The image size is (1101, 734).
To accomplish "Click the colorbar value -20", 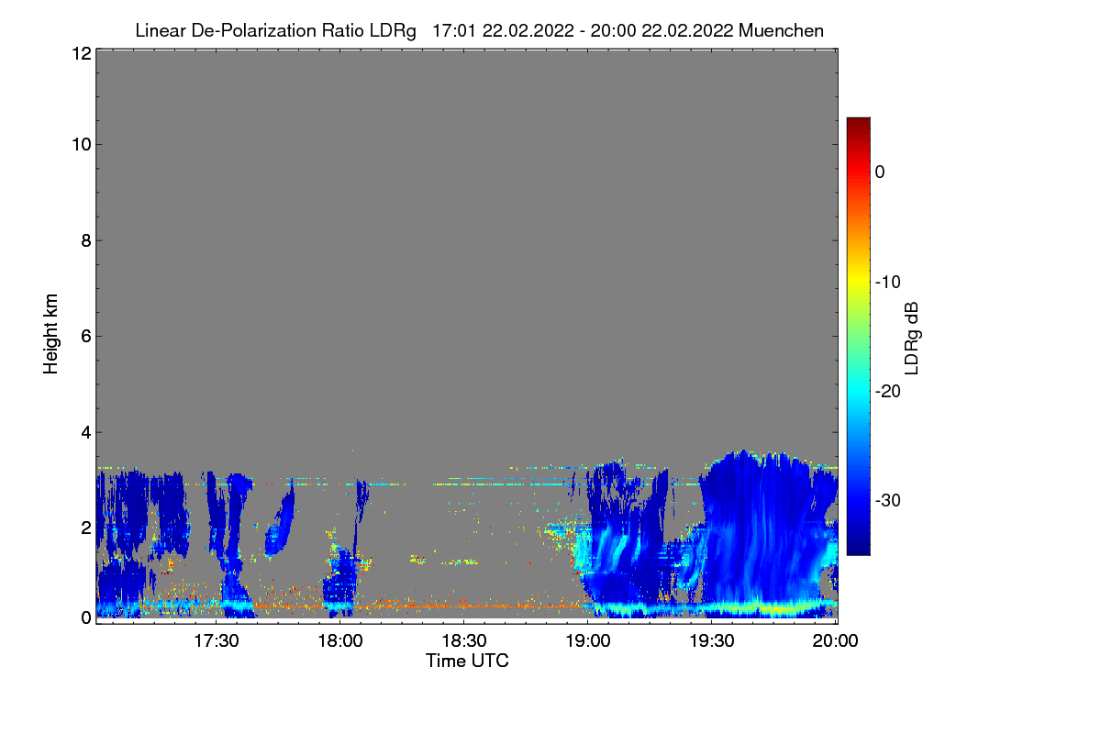I will click(887, 391).
